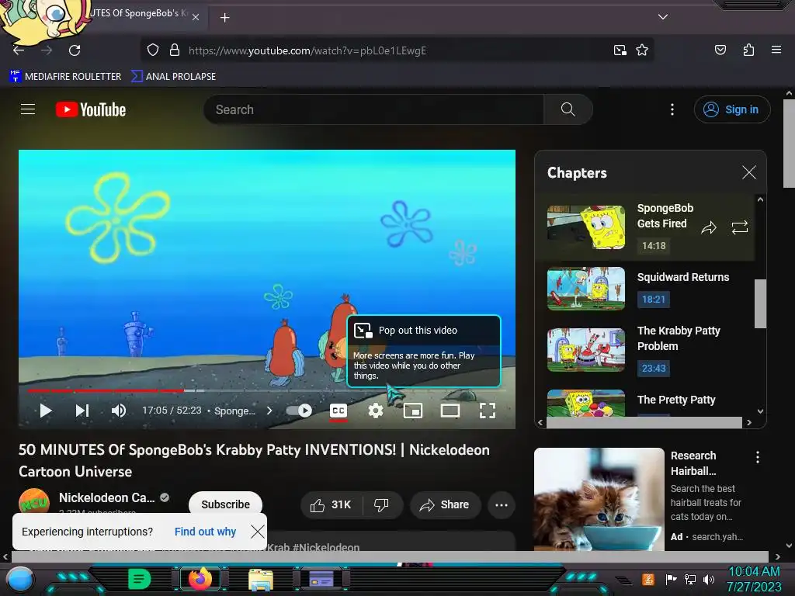The width and height of the screenshot is (795, 596).
Task: Click the Chapters panel down arrow
Action: 760,411
